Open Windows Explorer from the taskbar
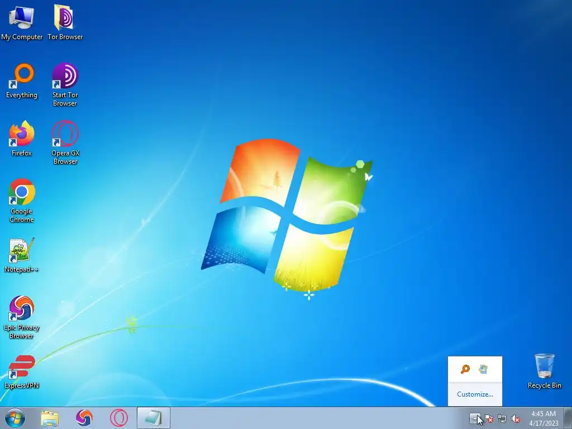572x429 pixels. (x=50, y=418)
